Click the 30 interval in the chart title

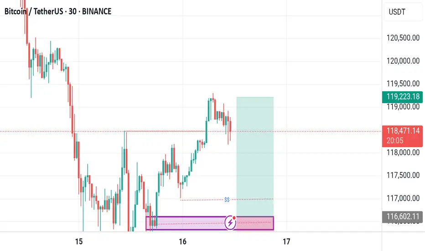[x=73, y=11]
